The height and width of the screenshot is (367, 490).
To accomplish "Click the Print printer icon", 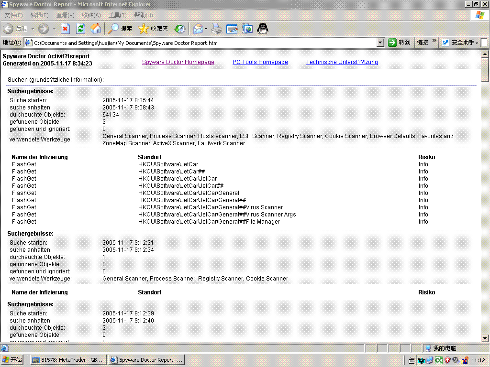I will click(217, 29).
